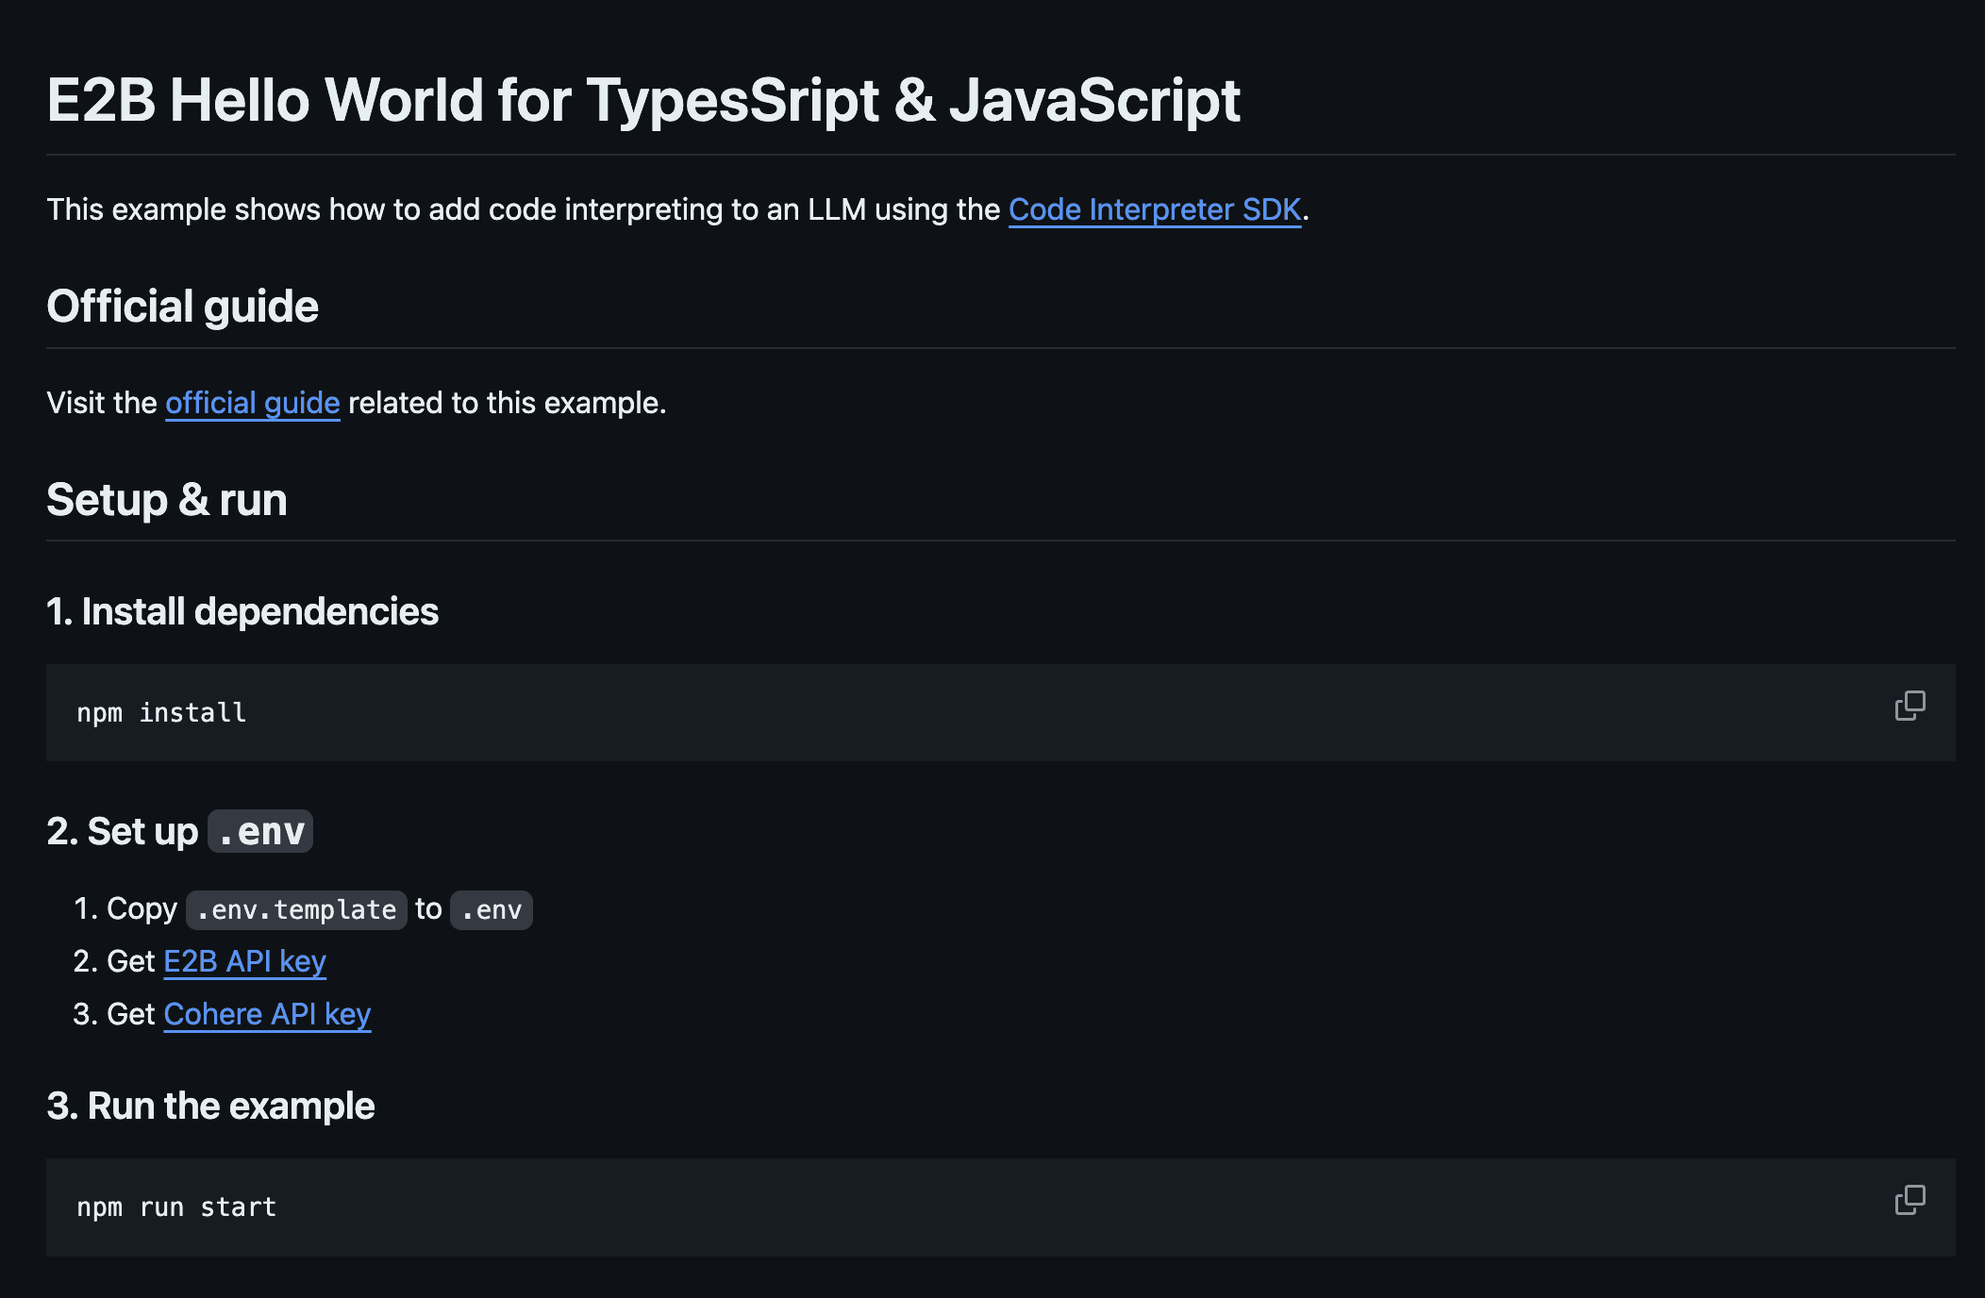Click the Official guide heading
1985x1298 pixels.
pyautogui.click(x=182, y=307)
